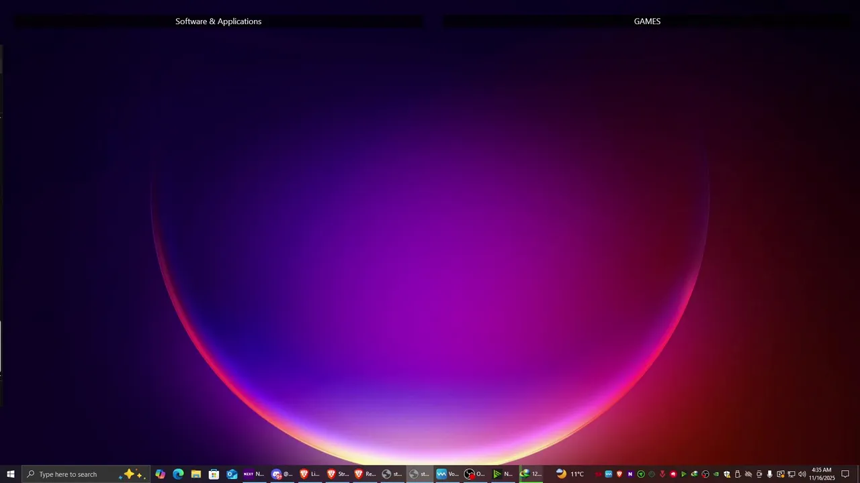This screenshot has width=860, height=483.
Task: Open Microsoft Store from the taskbar
Action: point(214,474)
